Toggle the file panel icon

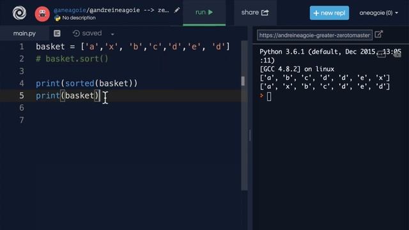(57, 33)
